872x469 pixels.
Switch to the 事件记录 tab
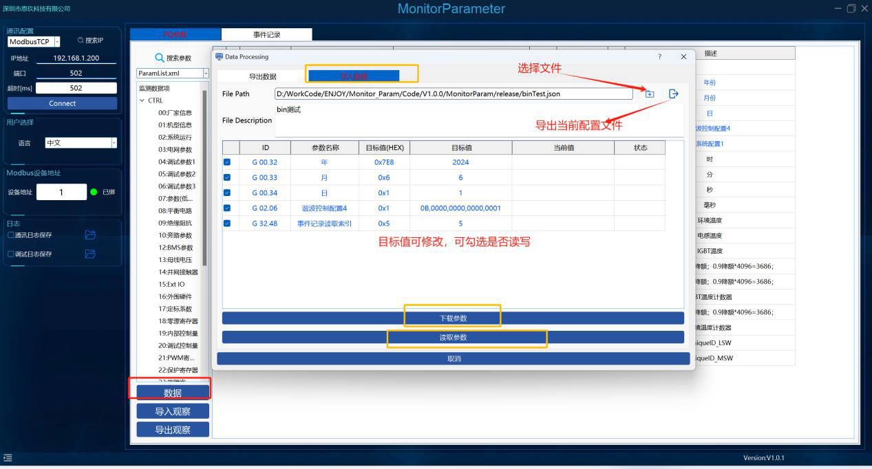pyautogui.click(x=266, y=34)
